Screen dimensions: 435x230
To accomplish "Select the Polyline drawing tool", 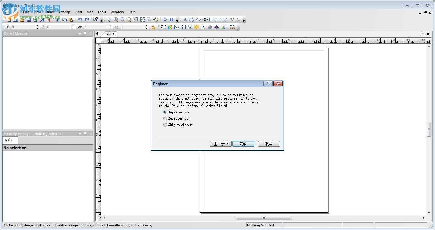I will pyautogui.click(x=198, y=20).
